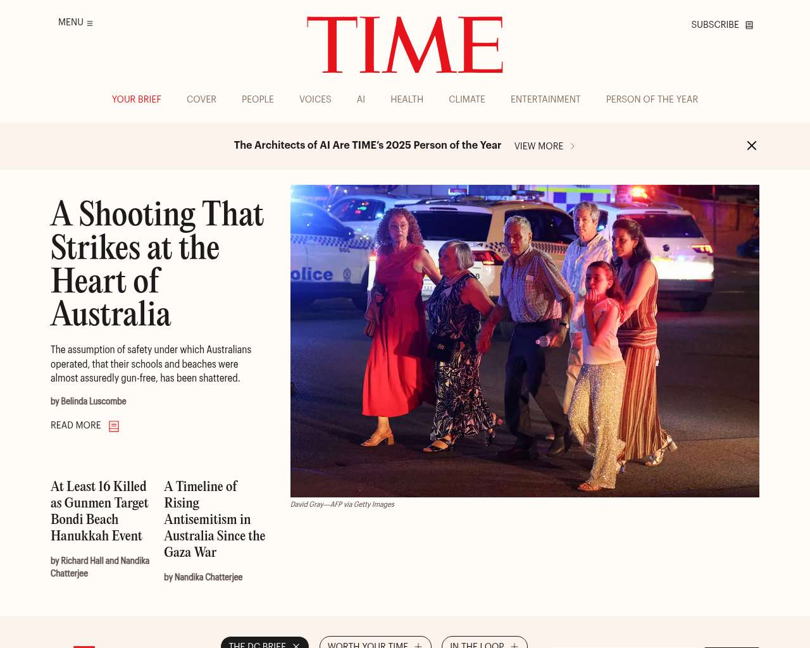Click the magazine icon next to SUBSCRIBE
The height and width of the screenshot is (648, 810).
tap(749, 25)
